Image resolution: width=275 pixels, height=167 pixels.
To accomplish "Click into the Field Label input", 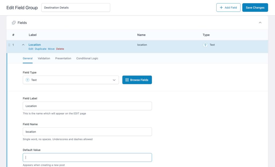I will (87, 106).
